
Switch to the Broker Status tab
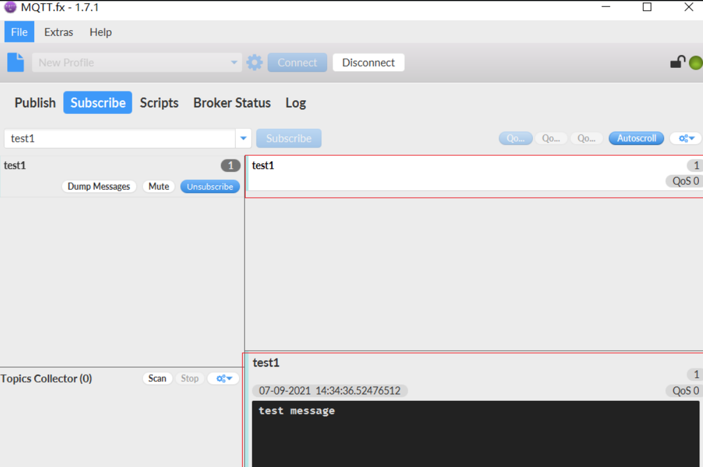232,103
